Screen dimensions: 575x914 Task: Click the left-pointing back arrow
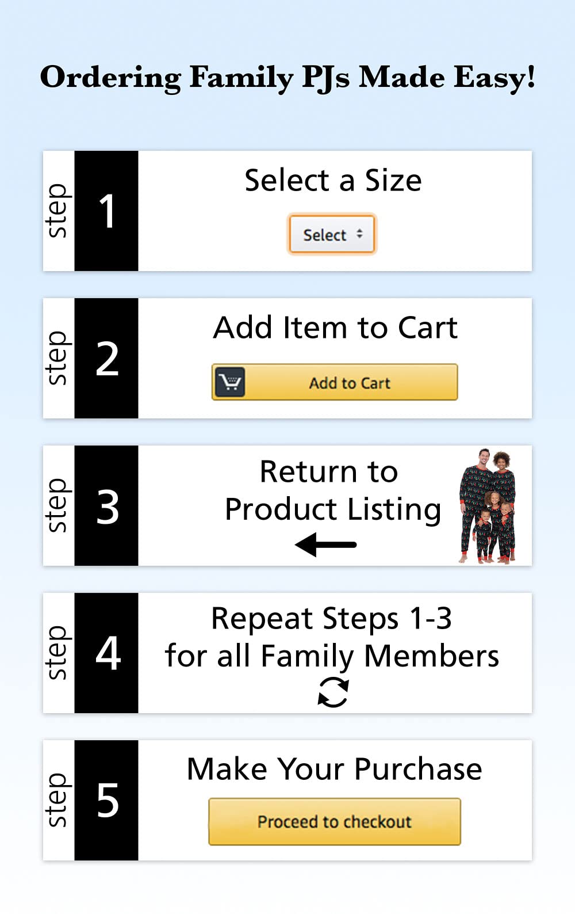click(x=325, y=544)
